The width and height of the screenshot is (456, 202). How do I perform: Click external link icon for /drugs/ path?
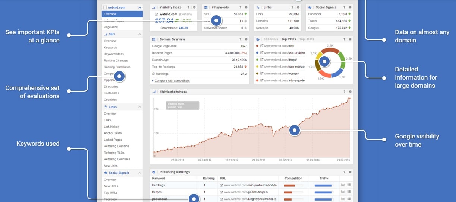tap(262, 60)
